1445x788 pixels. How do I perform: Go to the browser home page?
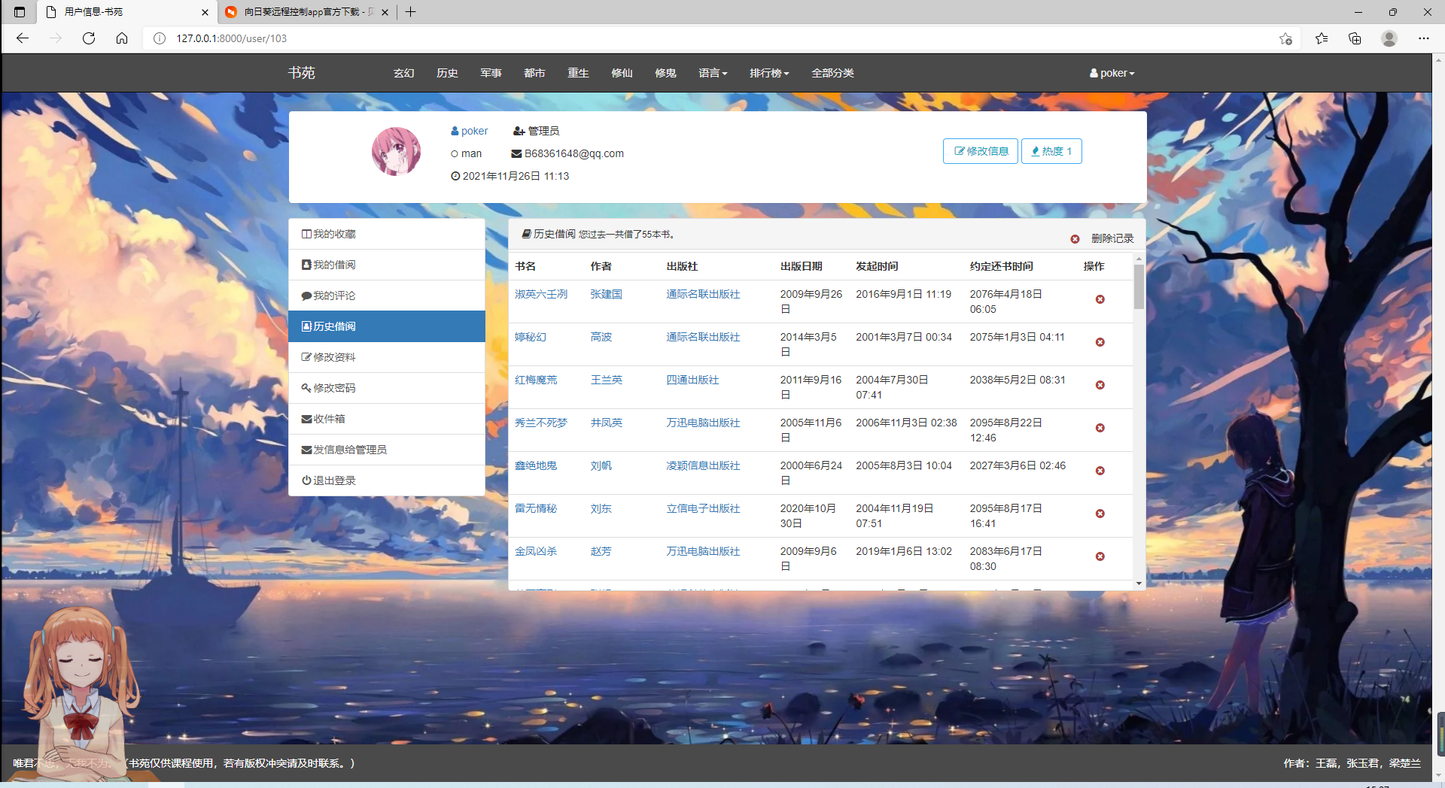pyautogui.click(x=122, y=38)
